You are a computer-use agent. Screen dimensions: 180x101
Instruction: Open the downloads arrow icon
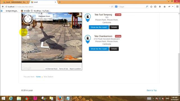[x=160, y=7]
